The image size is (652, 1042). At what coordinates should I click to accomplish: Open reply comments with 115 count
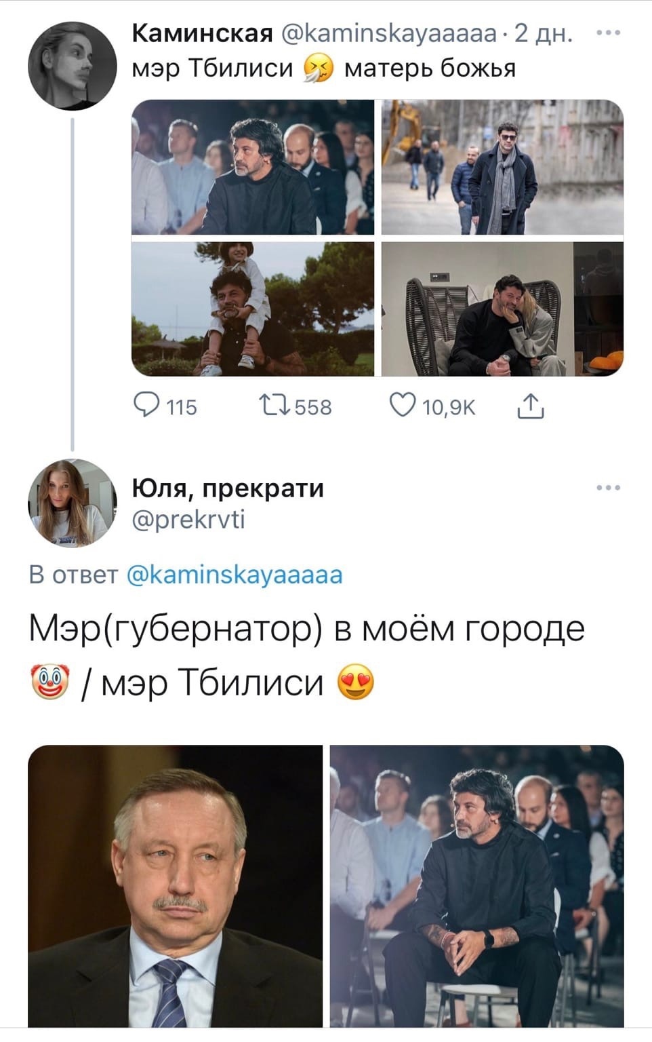[165, 406]
